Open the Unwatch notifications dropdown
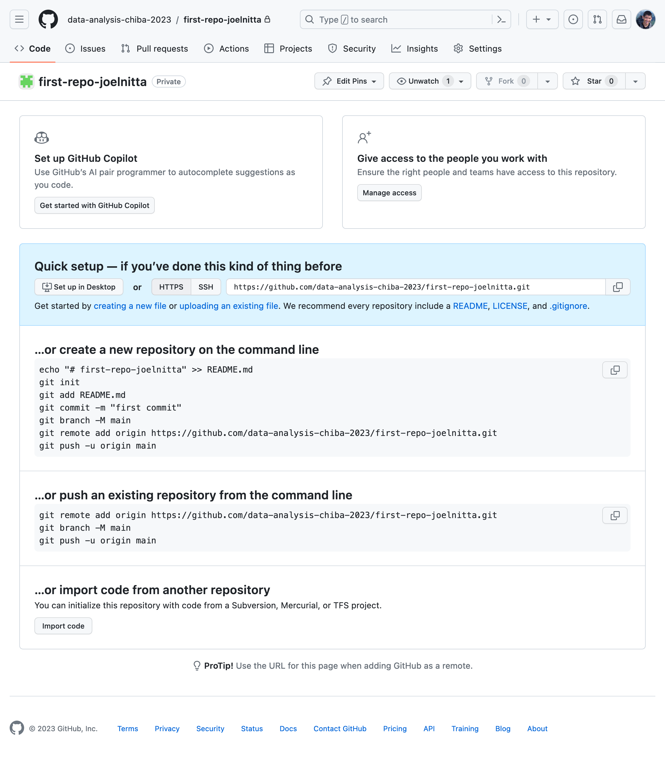 pyautogui.click(x=430, y=81)
